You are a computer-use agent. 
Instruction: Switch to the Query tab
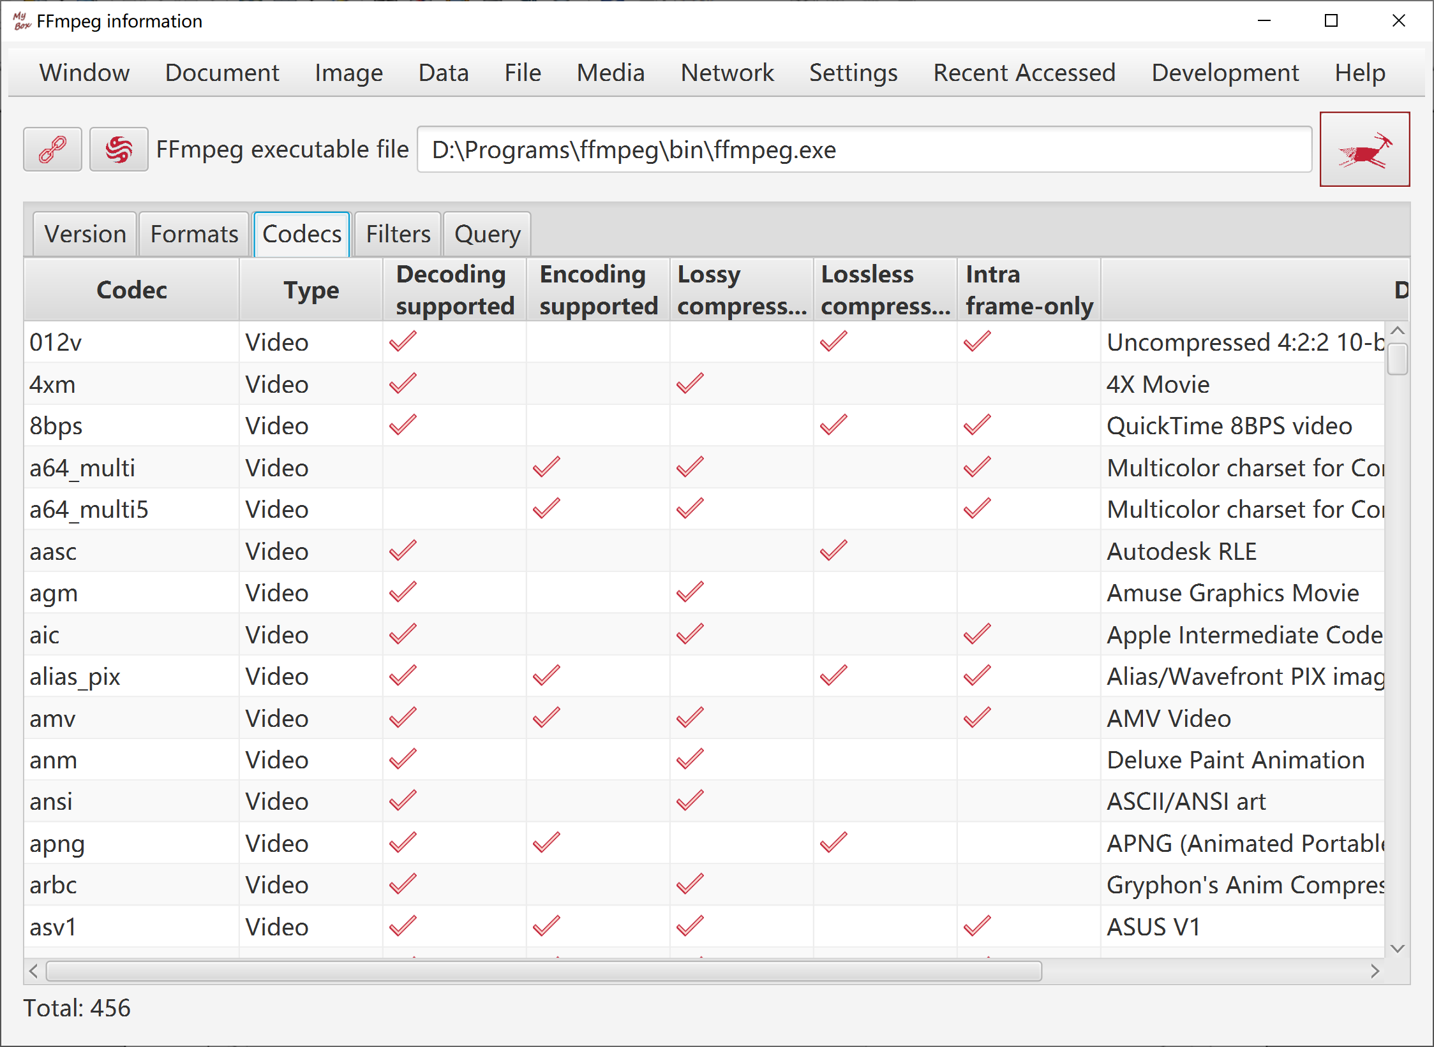[487, 234]
